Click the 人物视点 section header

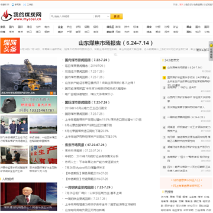pos(8,179)
